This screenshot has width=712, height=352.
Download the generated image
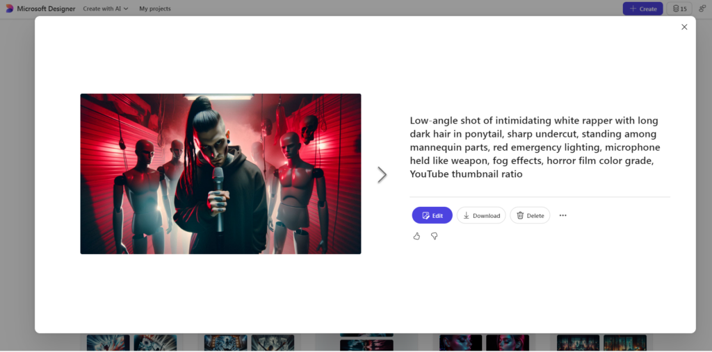click(481, 215)
